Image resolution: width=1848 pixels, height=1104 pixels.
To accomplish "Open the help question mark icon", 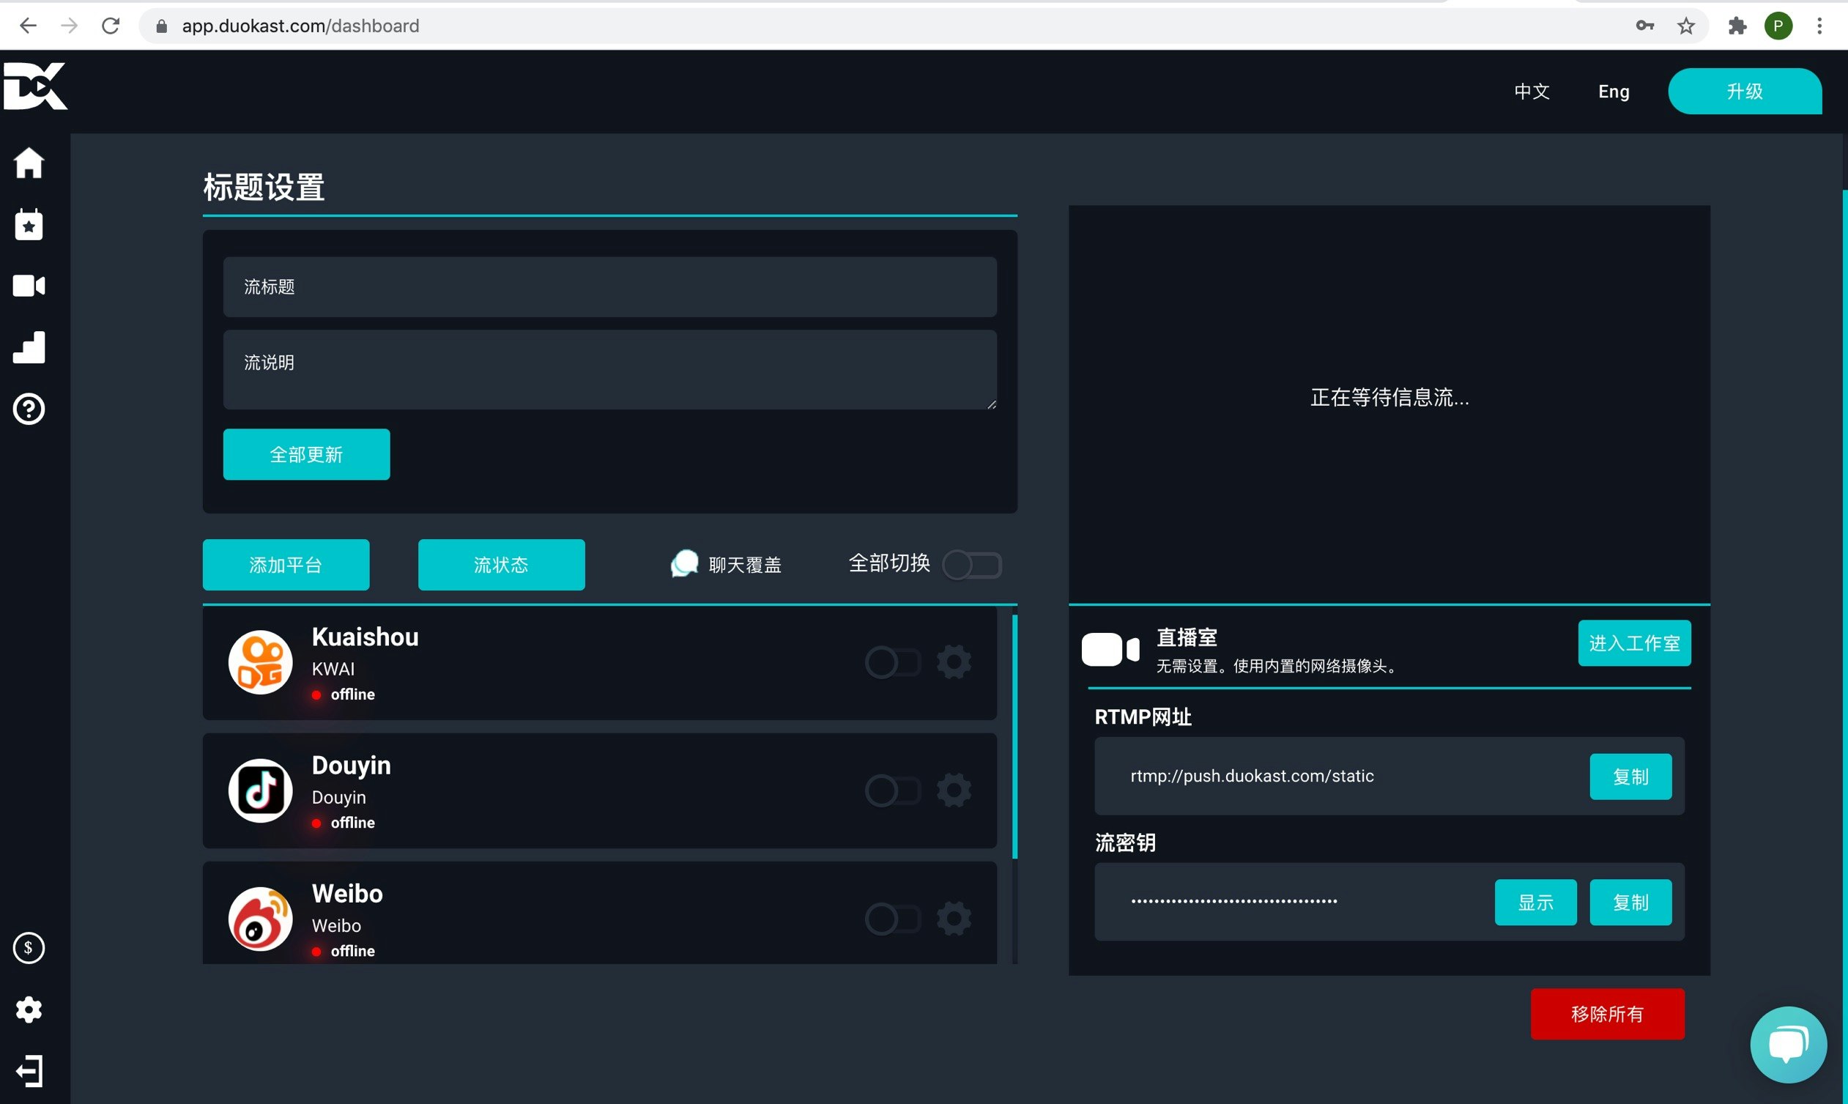I will (29, 410).
